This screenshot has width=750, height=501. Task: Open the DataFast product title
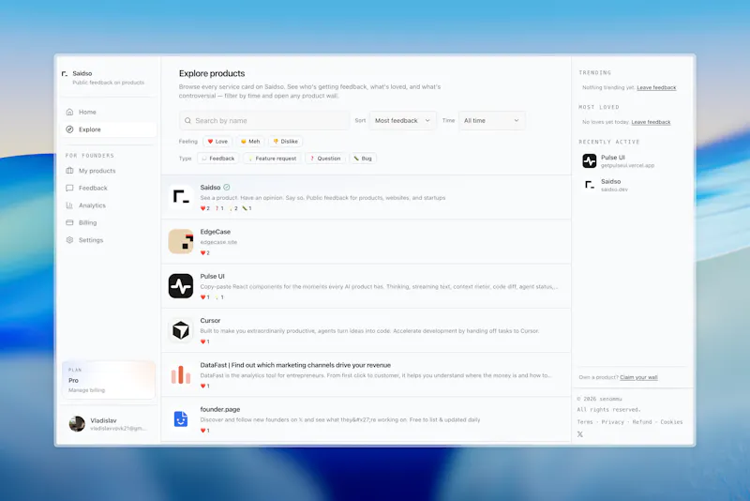click(295, 365)
